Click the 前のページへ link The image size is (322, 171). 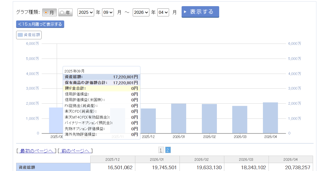pyautogui.click(x=75, y=151)
